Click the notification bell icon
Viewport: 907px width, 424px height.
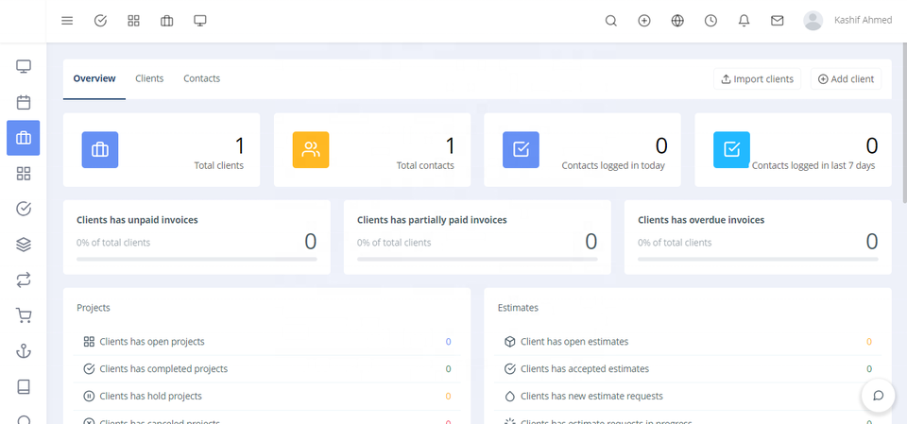point(744,21)
